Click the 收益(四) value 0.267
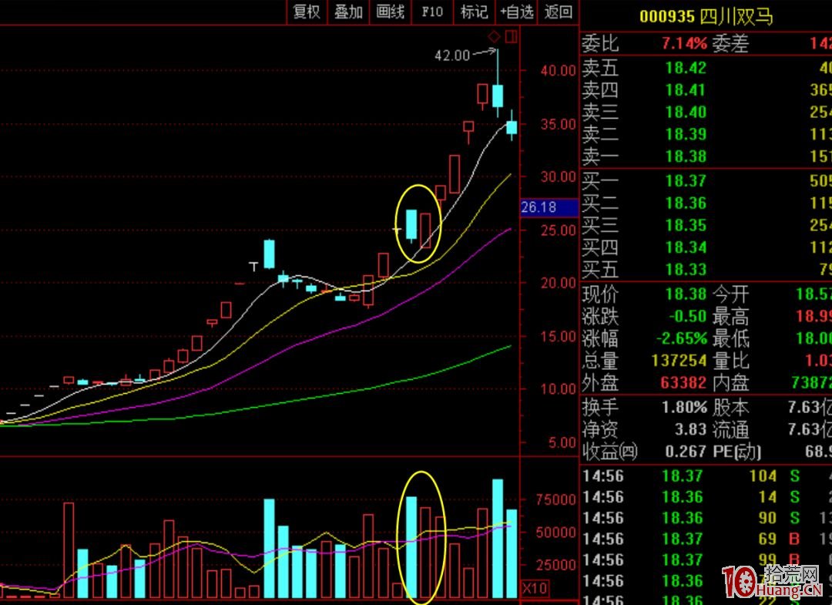The height and width of the screenshot is (605, 832). coord(686,452)
